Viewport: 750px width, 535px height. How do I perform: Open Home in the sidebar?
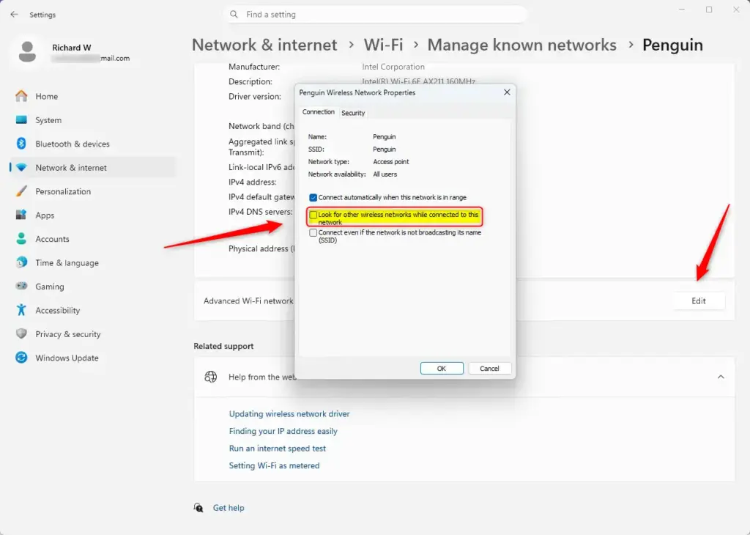(x=93, y=96)
